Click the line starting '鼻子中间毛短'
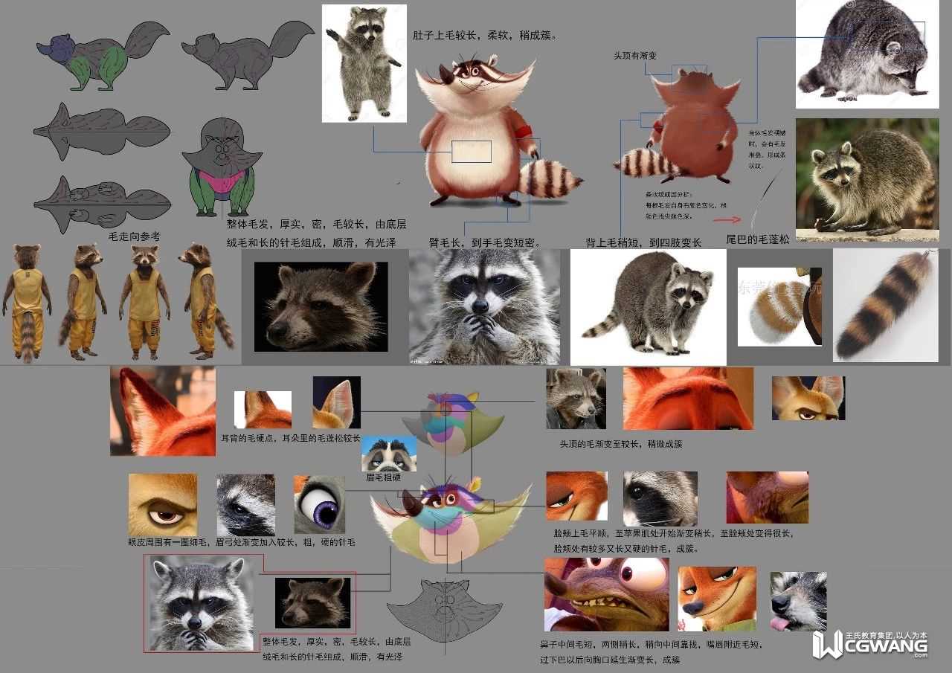Screen dimensions: 952x673 tap(652, 645)
